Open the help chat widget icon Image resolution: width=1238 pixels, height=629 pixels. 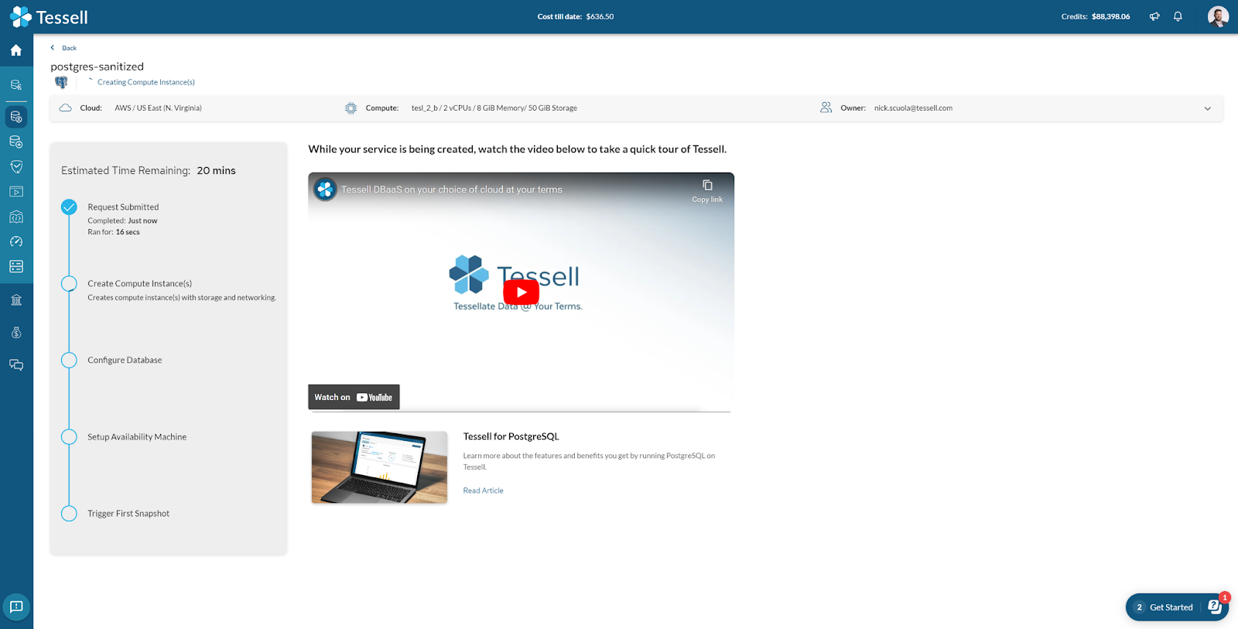pyautogui.click(x=1215, y=607)
